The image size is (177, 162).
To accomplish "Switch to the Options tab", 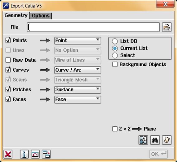I will tap(41, 16).
